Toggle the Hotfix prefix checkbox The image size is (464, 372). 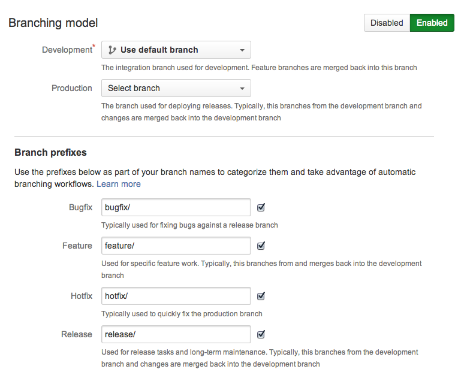[x=261, y=296]
